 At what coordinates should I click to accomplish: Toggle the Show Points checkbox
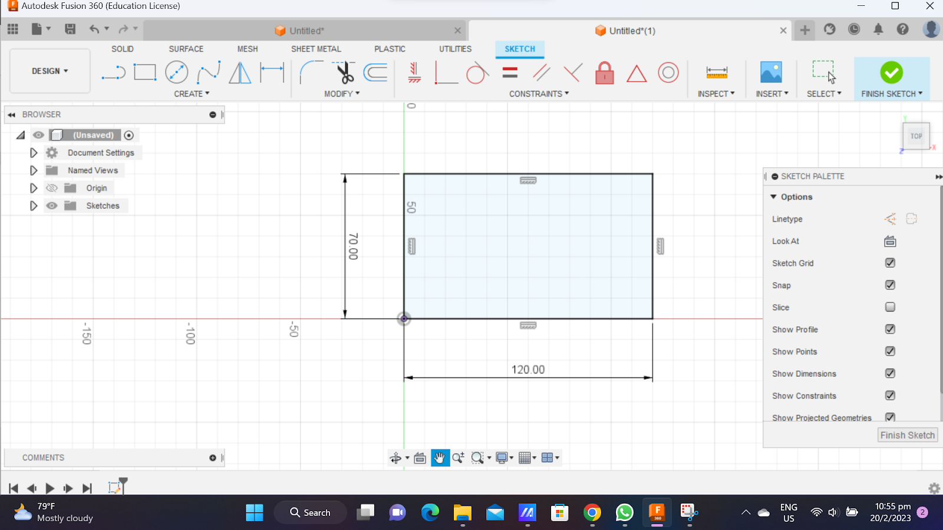click(890, 351)
